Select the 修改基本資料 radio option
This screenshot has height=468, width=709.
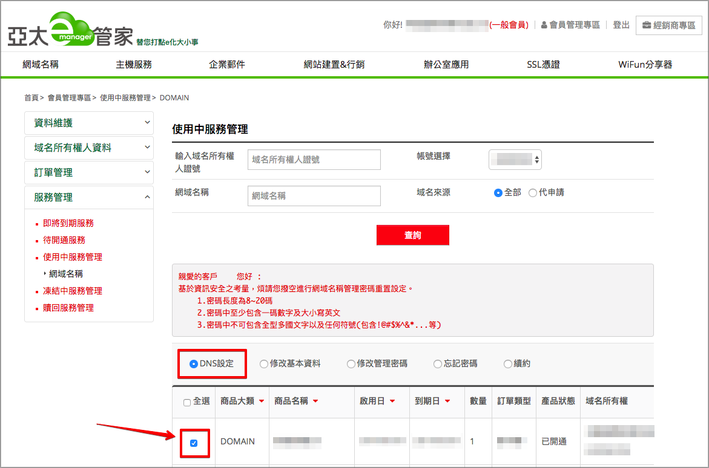coord(263,363)
